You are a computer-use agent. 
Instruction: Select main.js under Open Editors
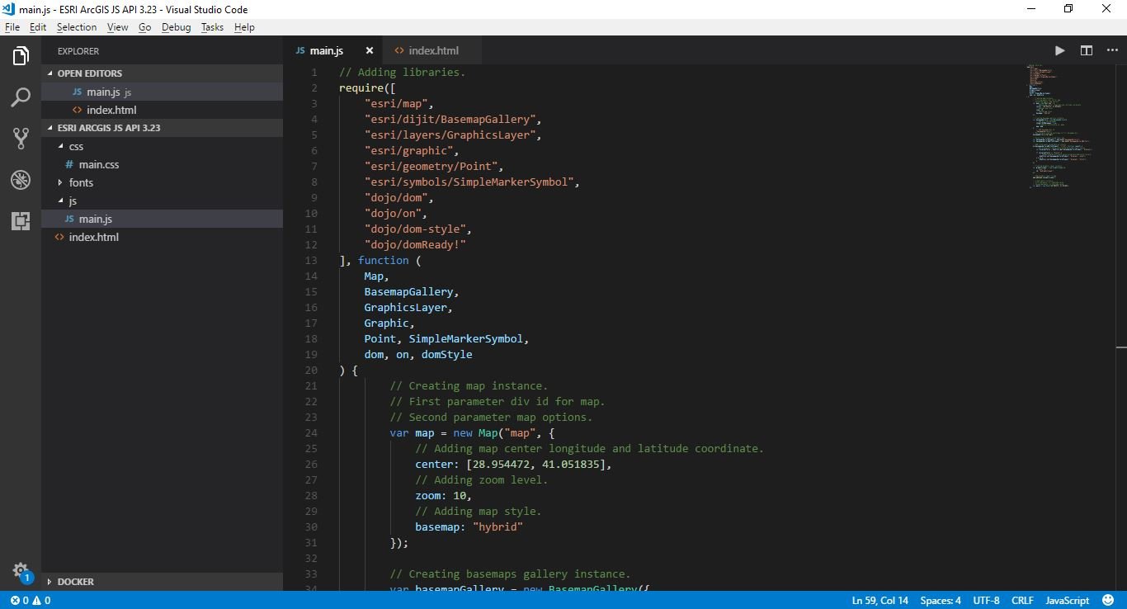tap(162, 92)
